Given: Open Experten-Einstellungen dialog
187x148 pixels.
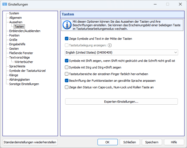Looking at the screenshot, I should (x=121, y=102).
